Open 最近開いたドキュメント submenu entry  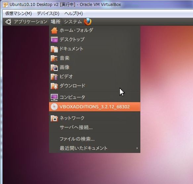[x=95, y=148]
